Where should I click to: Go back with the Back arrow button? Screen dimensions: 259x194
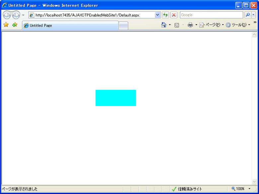tap(7, 15)
